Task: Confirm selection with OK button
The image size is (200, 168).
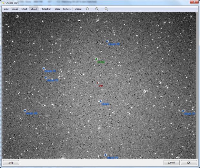Action: pyautogui.click(x=189, y=163)
